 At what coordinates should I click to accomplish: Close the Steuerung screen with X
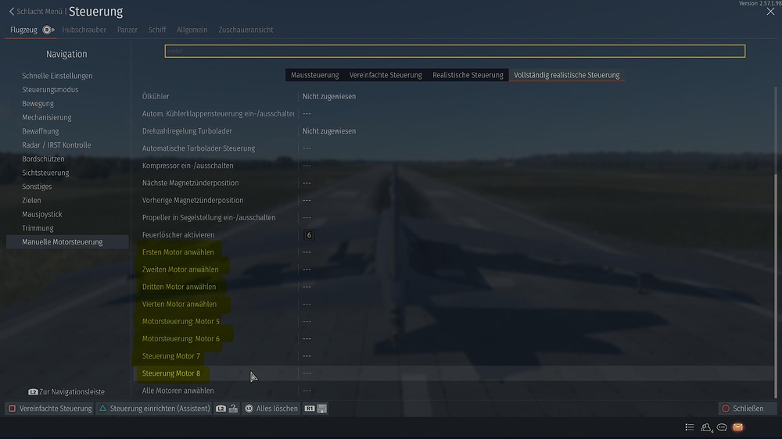[770, 12]
